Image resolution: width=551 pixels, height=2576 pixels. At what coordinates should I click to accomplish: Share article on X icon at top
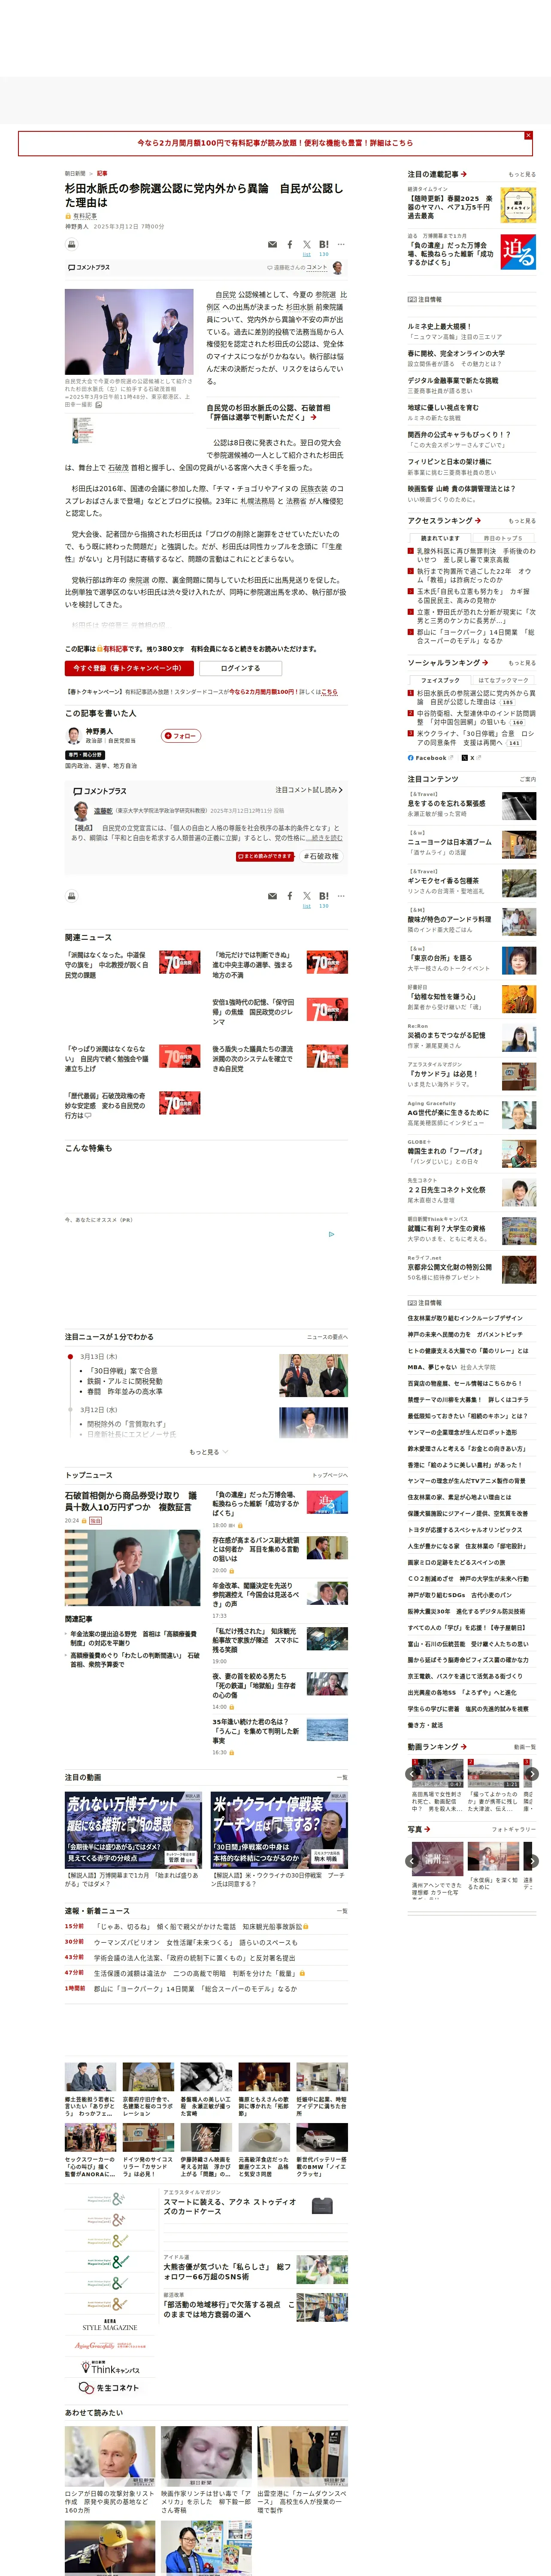point(307,244)
